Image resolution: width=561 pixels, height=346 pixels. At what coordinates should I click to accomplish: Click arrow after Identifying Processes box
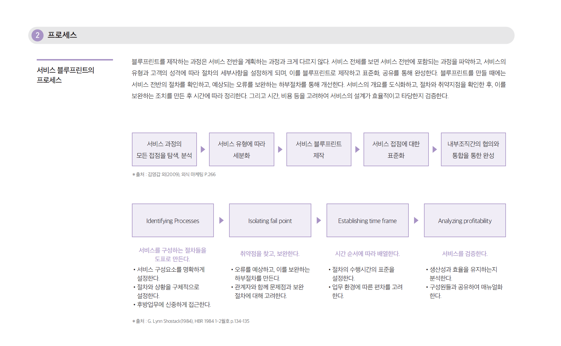coord(221,220)
